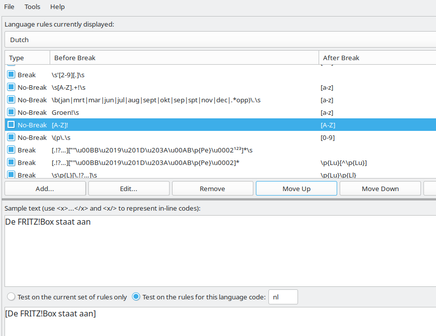
Task: Disable the Groen!\s No-Break rule checkbox
Action: (11, 112)
